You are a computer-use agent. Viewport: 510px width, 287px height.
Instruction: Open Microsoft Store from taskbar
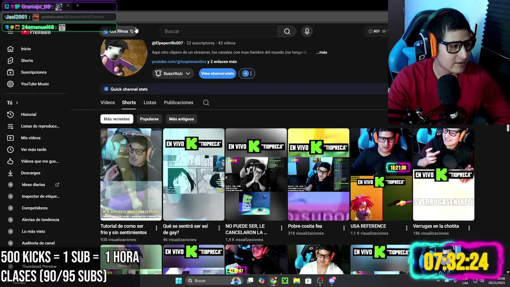[308, 281]
